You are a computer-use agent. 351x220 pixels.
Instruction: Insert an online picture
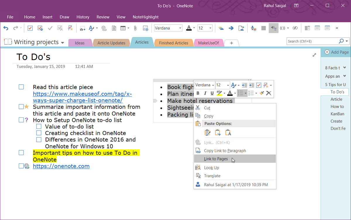[146, 28]
